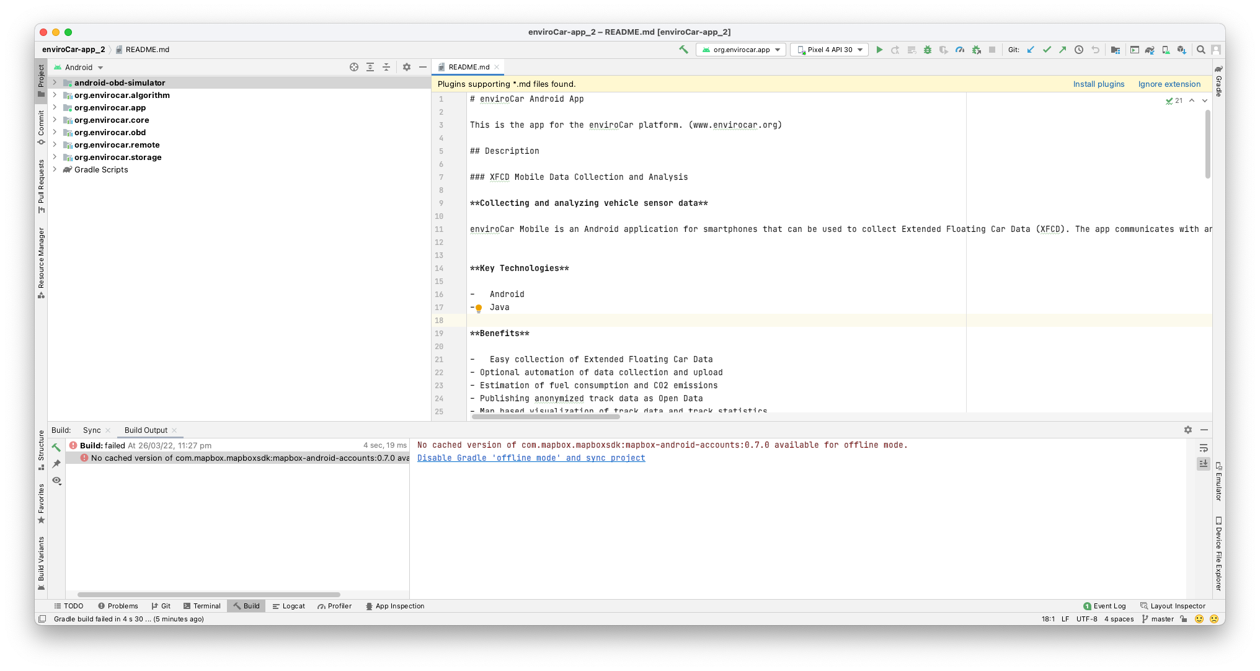Click Disable Gradle 'offline mode' and sync link
Image resolution: width=1260 pixels, height=671 pixels.
click(x=531, y=458)
